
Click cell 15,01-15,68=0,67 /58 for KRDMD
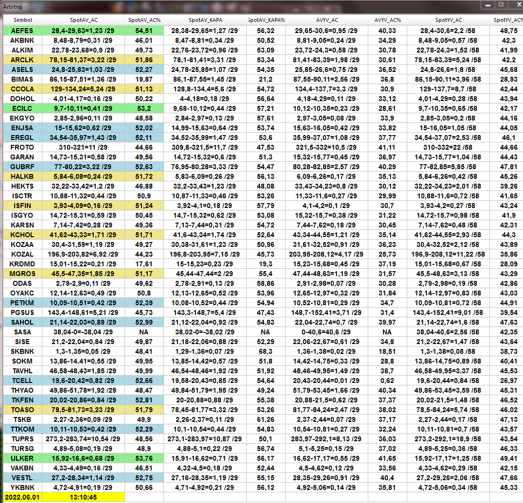tap(448, 264)
